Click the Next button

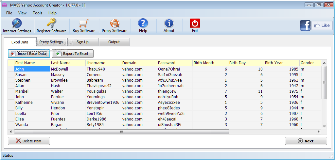[306, 141]
